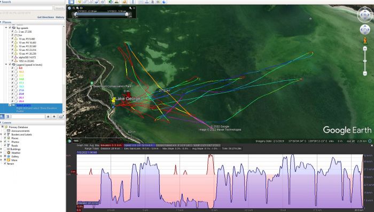The width and height of the screenshot is (374, 212).
Task: Select the alpha500 14.972 tree item
Action: coord(27,57)
